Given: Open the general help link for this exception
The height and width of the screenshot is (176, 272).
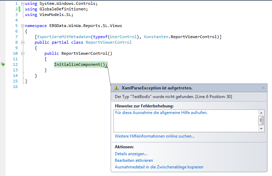Looking at the screenshot, I should tap(161, 113).
